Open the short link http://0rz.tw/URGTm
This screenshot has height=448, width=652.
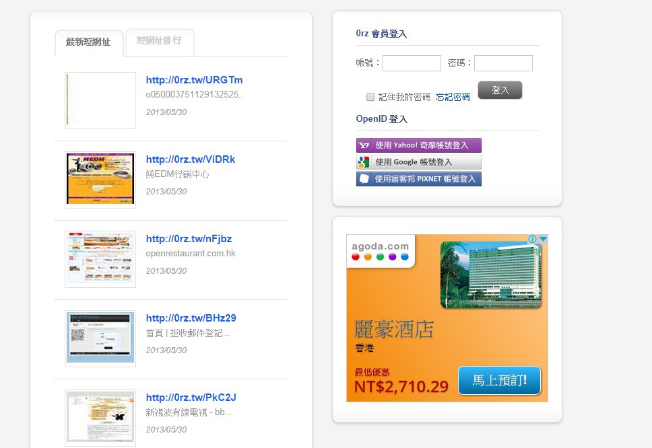click(x=194, y=80)
